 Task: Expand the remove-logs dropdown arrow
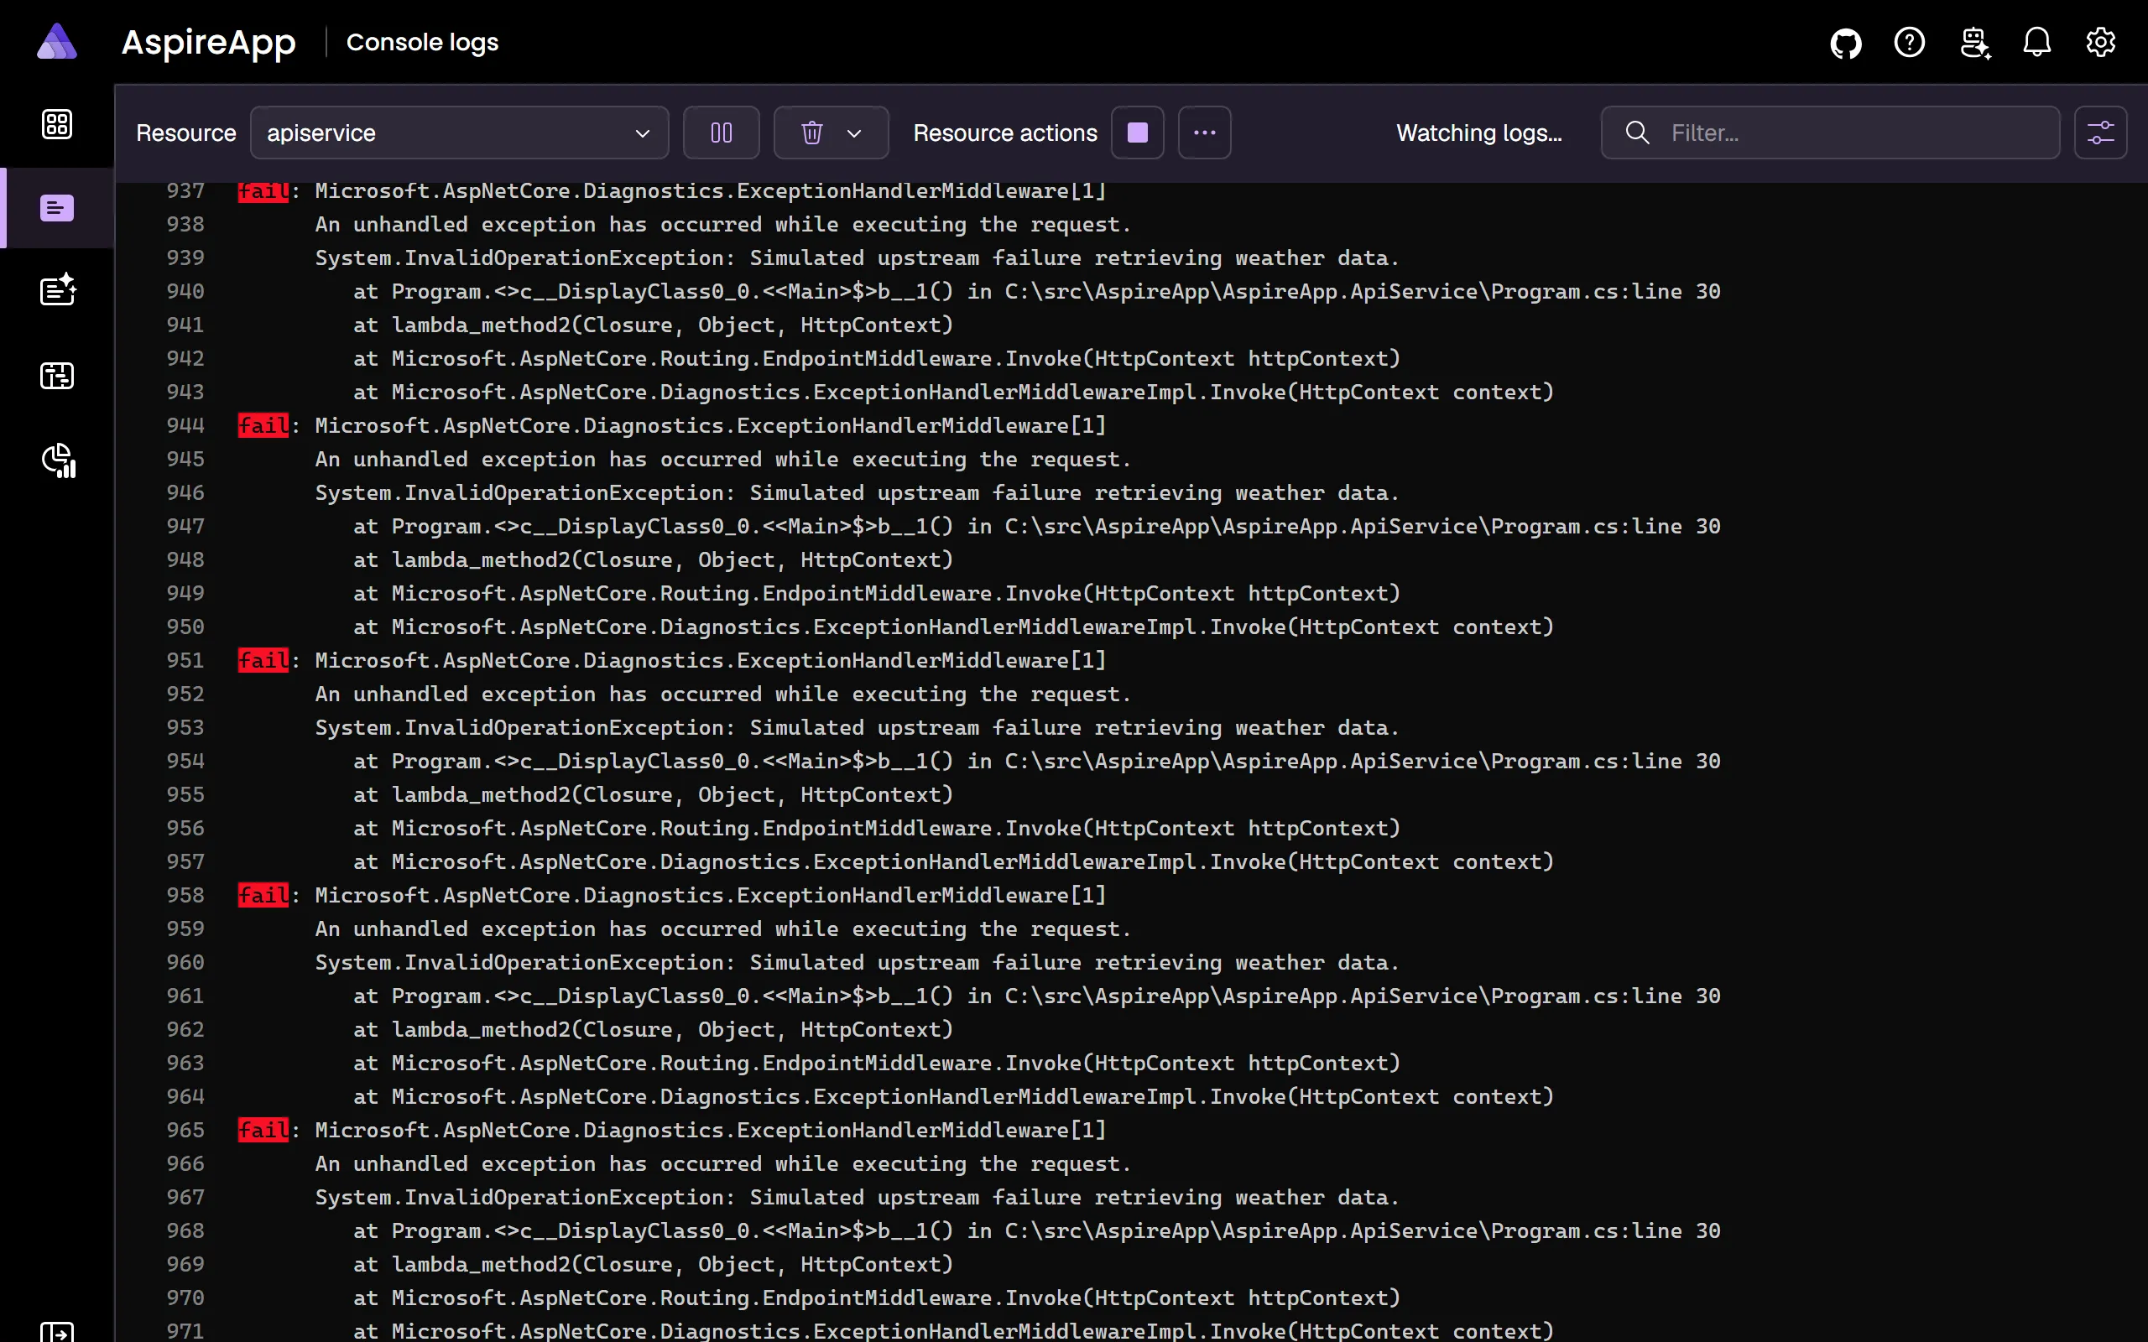click(x=854, y=133)
